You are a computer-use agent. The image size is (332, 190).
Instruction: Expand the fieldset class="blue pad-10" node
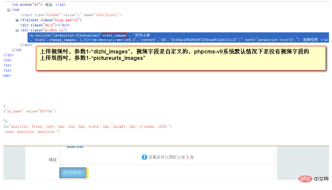click(17, 20)
